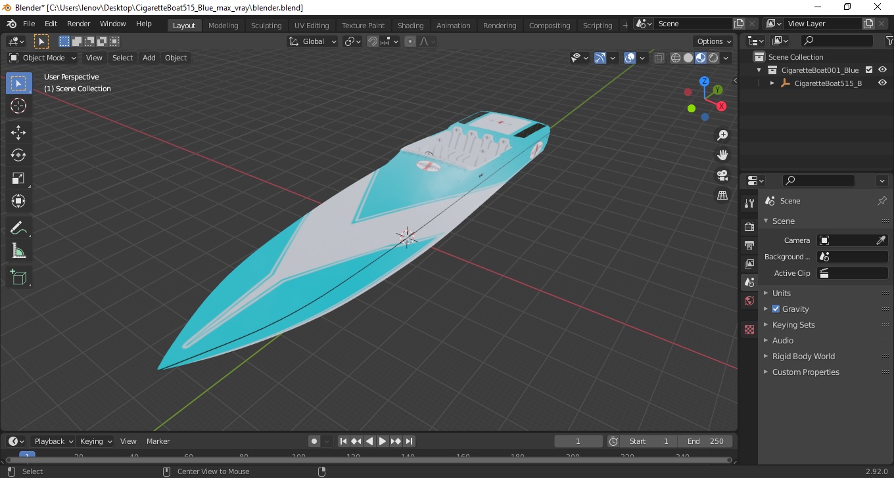
Task: Open the View Layer properties tab
Action: pyautogui.click(x=749, y=263)
